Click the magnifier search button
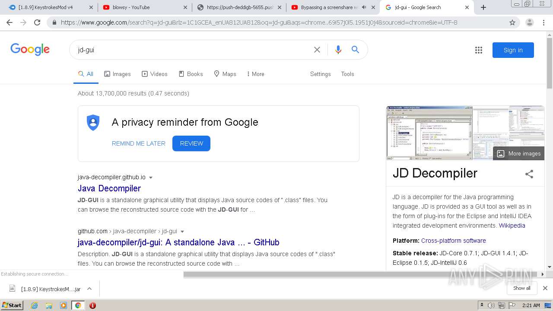 pos(355,50)
